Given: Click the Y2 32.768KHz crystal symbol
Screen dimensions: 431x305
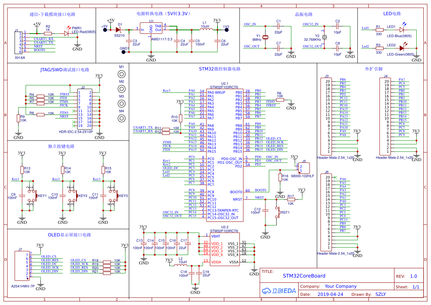Looking at the screenshot, I should [324, 37].
